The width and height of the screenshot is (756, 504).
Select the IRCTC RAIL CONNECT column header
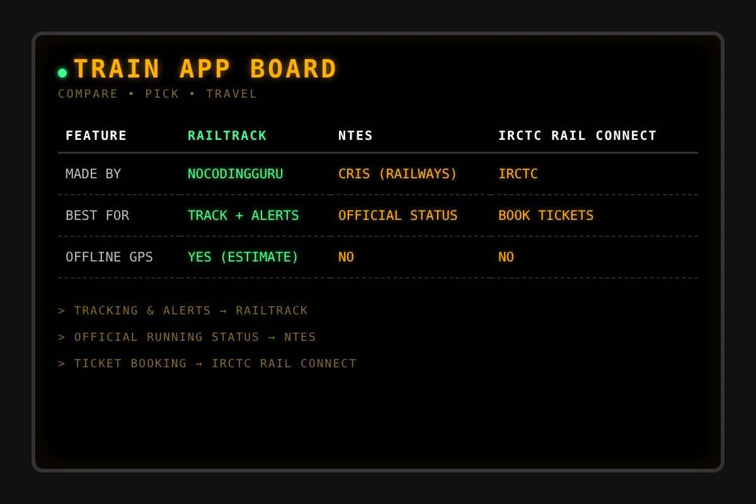coord(578,135)
